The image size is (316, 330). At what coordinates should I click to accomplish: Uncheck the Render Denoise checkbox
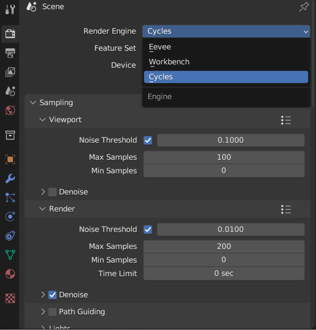click(x=52, y=295)
